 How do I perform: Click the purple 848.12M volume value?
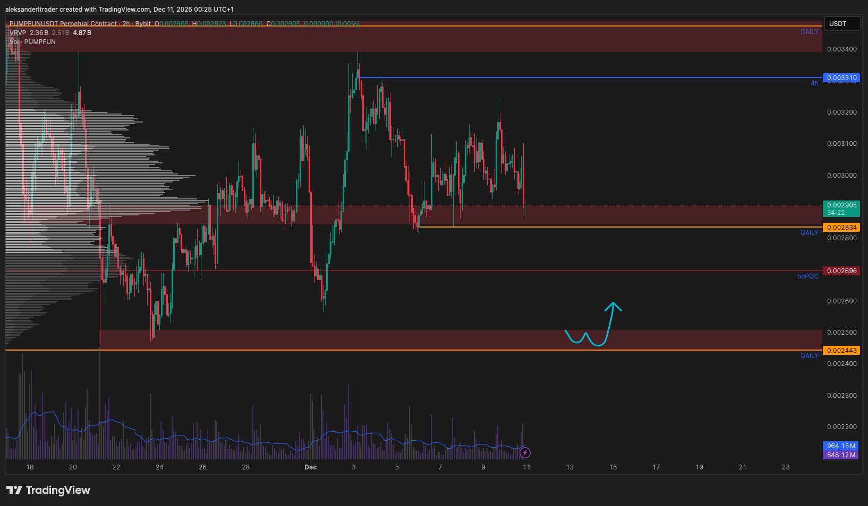coord(840,455)
